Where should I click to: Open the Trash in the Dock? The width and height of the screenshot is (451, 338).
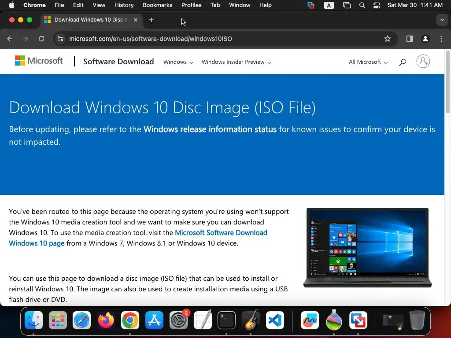pos(418,320)
